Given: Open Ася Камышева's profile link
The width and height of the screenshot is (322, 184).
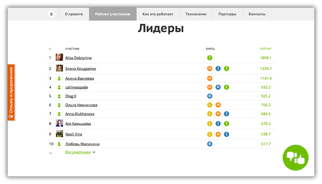Looking at the screenshot, I should point(78,124).
